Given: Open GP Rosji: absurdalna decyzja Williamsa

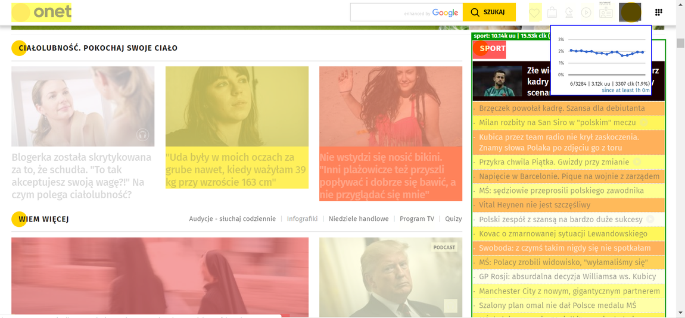Looking at the screenshot, I should 567,277.
